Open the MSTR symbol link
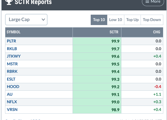The width and height of the screenshot is (167, 120). pyautogui.click(x=12, y=64)
